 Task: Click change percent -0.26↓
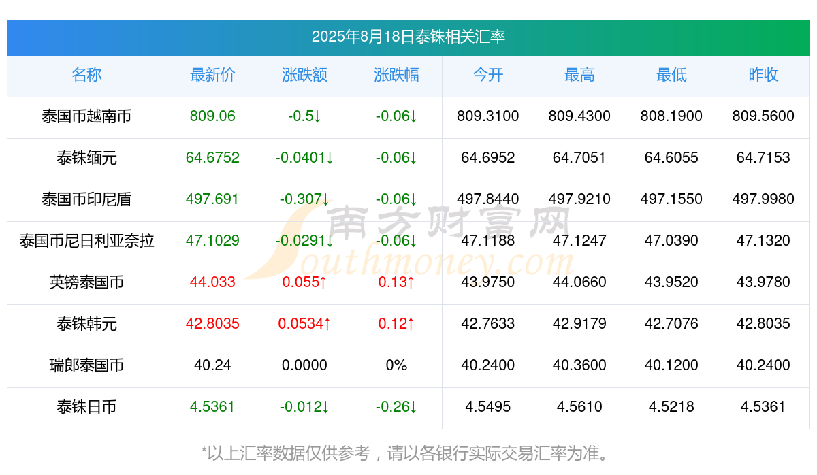(x=396, y=407)
